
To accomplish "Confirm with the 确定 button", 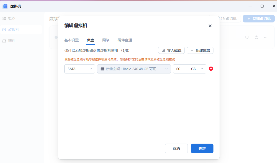I will (202, 148).
